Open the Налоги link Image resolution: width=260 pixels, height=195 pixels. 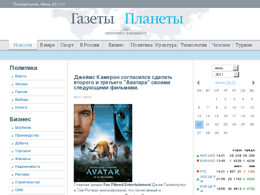(x=21, y=107)
